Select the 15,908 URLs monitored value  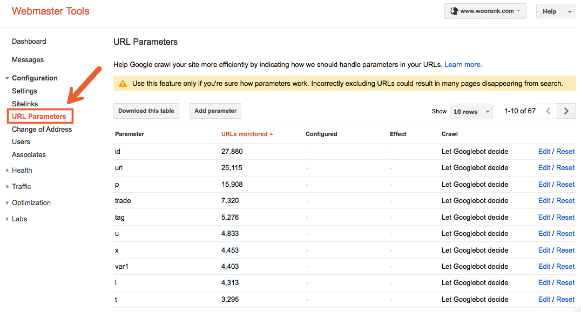click(232, 185)
